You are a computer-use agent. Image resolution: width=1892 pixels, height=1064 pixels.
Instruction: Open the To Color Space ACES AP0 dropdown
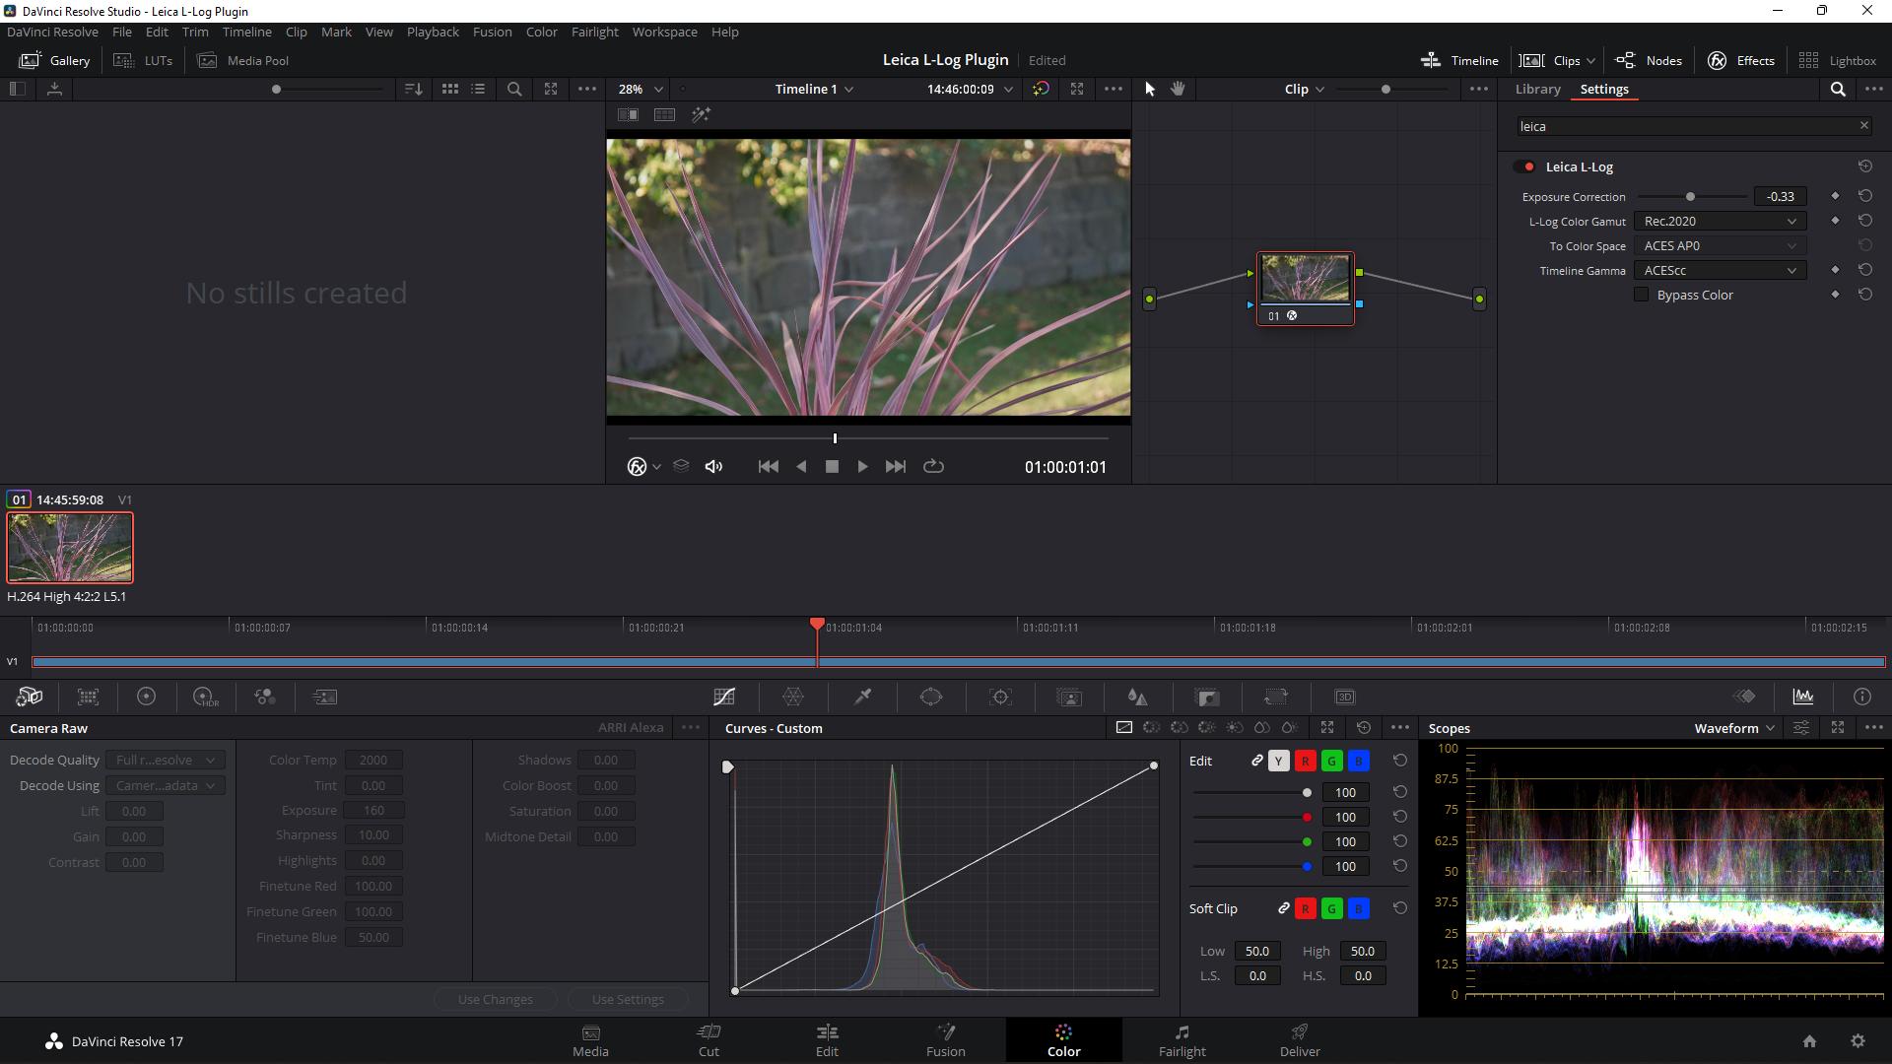pos(1720,246)
